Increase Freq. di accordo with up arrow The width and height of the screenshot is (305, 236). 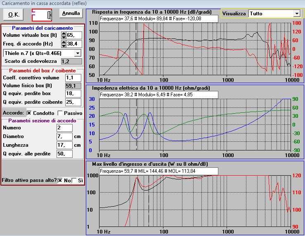64,42
